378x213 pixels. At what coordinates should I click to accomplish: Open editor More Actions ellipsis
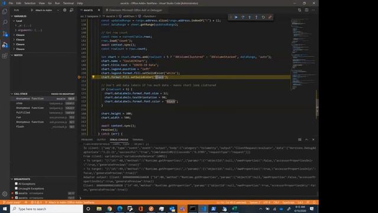coord(313,10)
